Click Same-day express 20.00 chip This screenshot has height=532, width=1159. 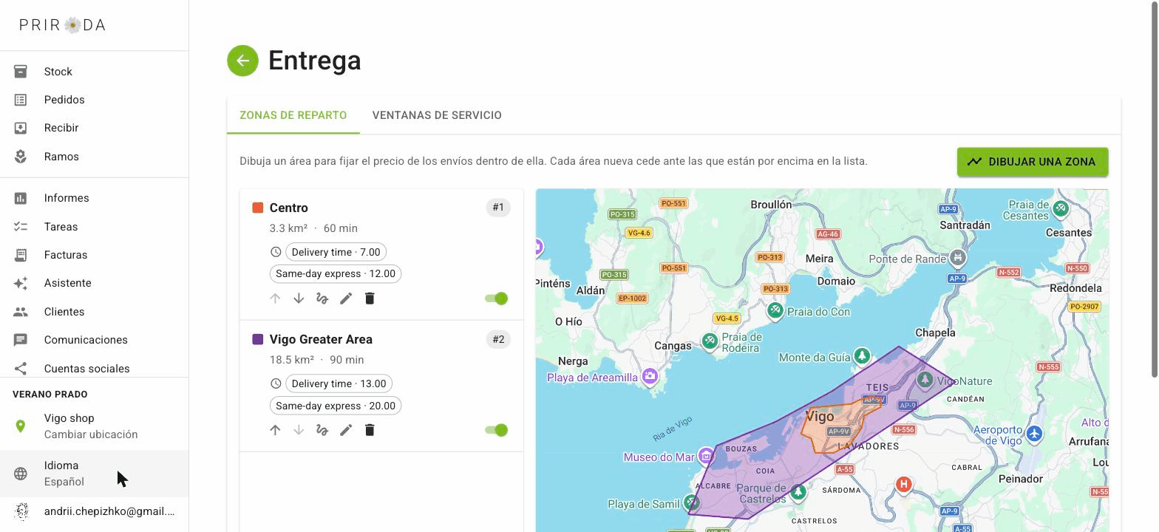(336, 406)
